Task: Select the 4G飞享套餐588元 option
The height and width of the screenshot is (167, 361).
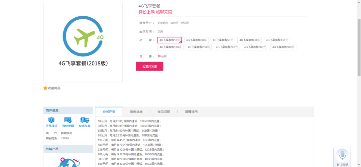Action: point(283,47)
